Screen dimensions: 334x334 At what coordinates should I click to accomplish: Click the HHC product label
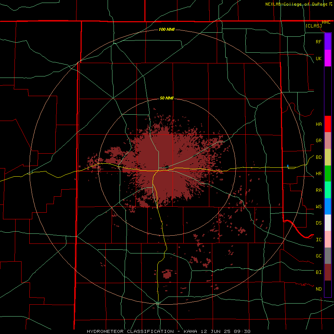326,22
